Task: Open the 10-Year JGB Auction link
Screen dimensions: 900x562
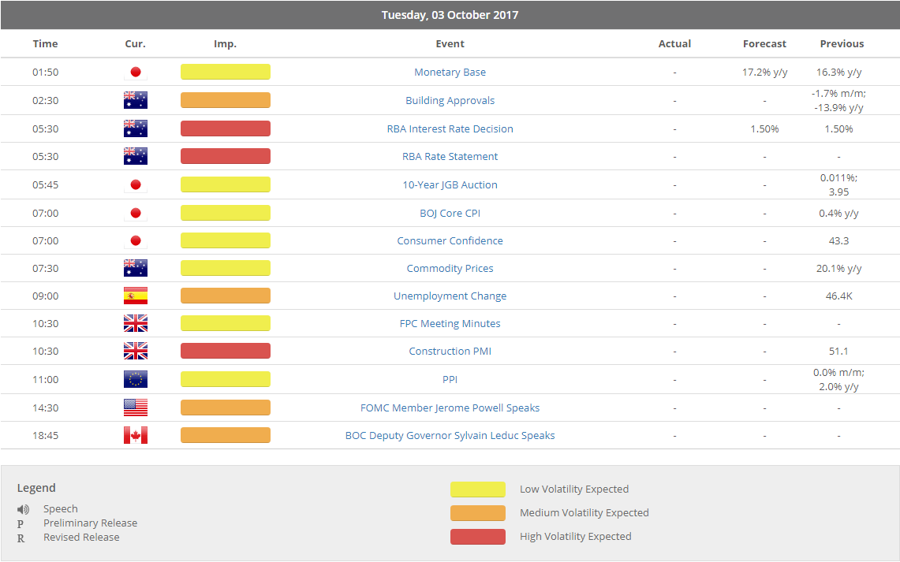Action: pyautogui.click(x=450, y=185)
